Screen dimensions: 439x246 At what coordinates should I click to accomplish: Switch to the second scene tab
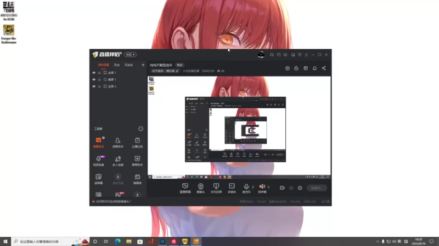click(117, 65)
